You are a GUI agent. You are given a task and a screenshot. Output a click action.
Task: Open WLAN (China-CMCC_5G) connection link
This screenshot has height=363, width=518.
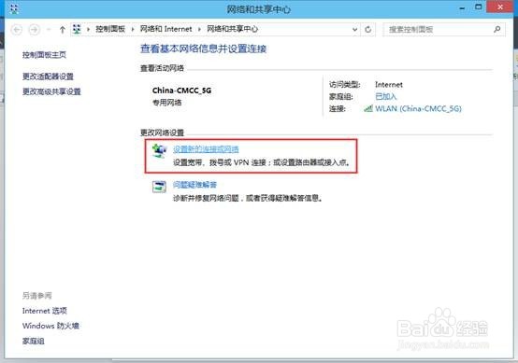[418, 108]
